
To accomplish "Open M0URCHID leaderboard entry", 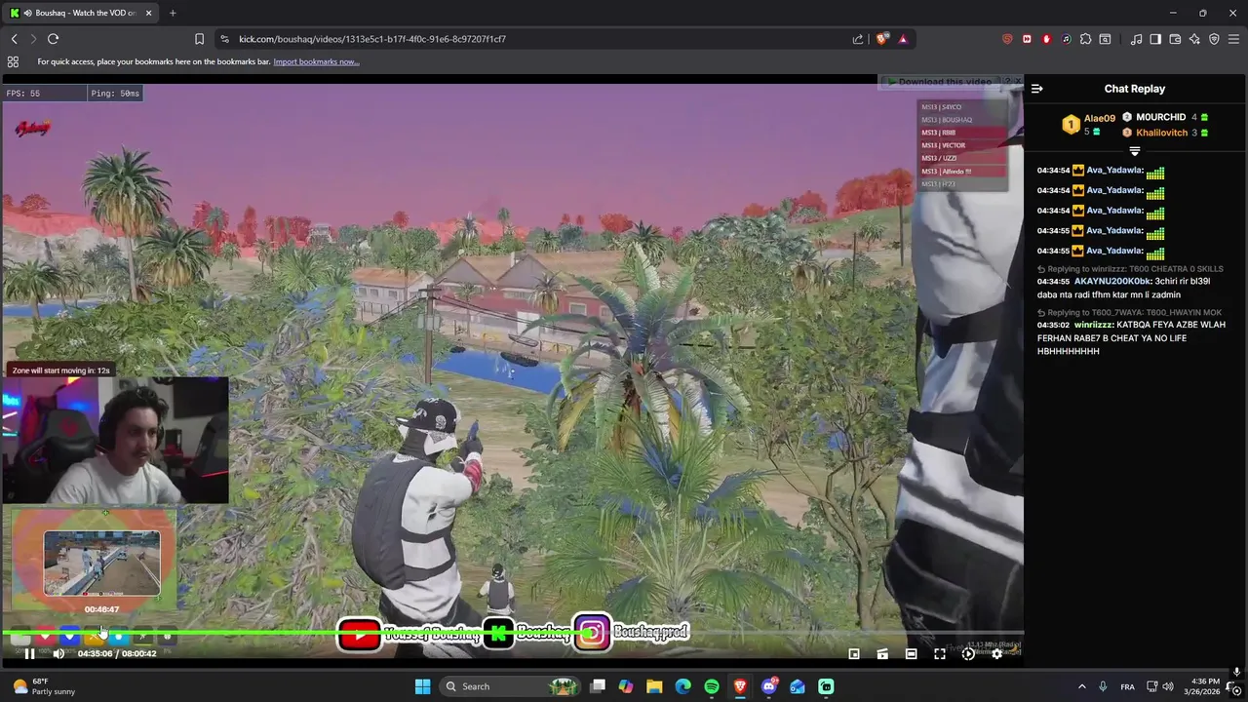I will click(1160, 117).
